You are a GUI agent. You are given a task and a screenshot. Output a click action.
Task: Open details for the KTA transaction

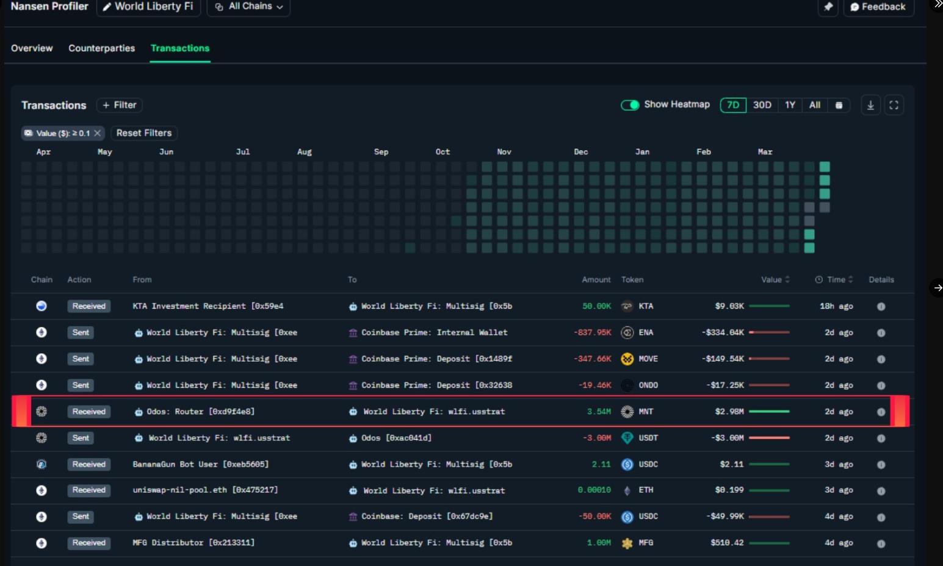click(881, 306)
